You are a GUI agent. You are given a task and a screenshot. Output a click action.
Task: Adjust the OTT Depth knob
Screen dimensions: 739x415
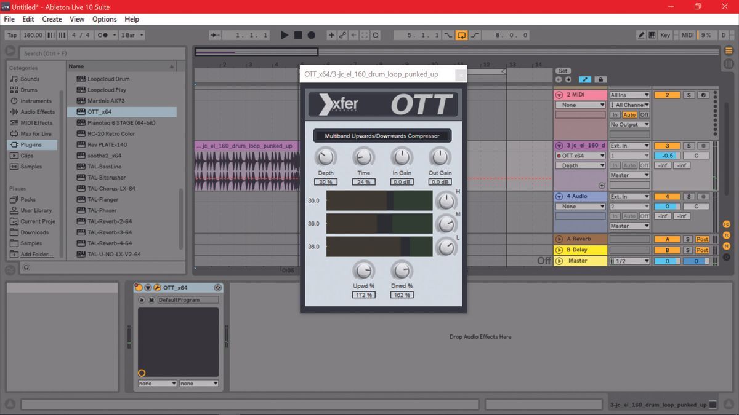(326, 158)
